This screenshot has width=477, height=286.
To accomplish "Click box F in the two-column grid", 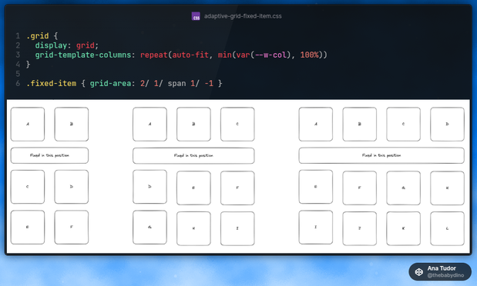I will click(72, 227).
